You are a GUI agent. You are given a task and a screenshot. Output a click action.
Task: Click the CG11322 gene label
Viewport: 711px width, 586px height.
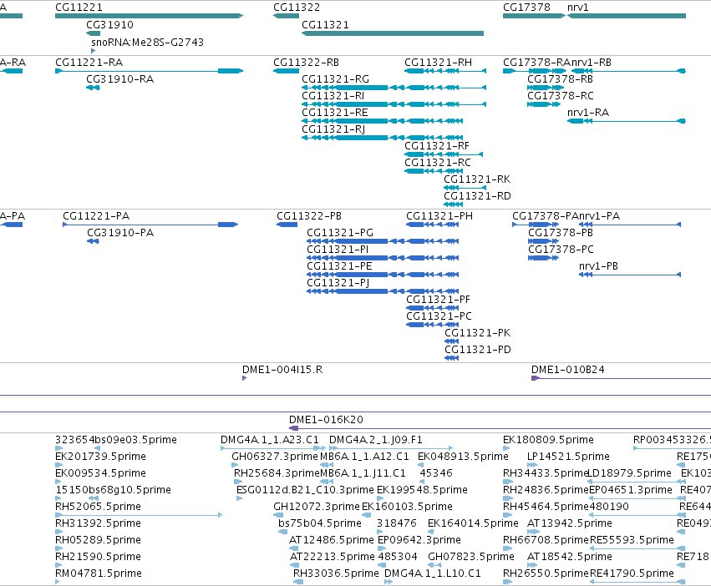pyautogui.click(x=297, y=8)
